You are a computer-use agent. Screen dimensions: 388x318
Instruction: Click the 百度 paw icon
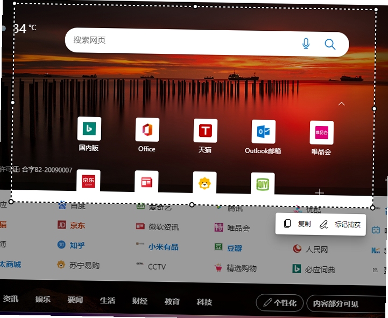pos(62,205)
